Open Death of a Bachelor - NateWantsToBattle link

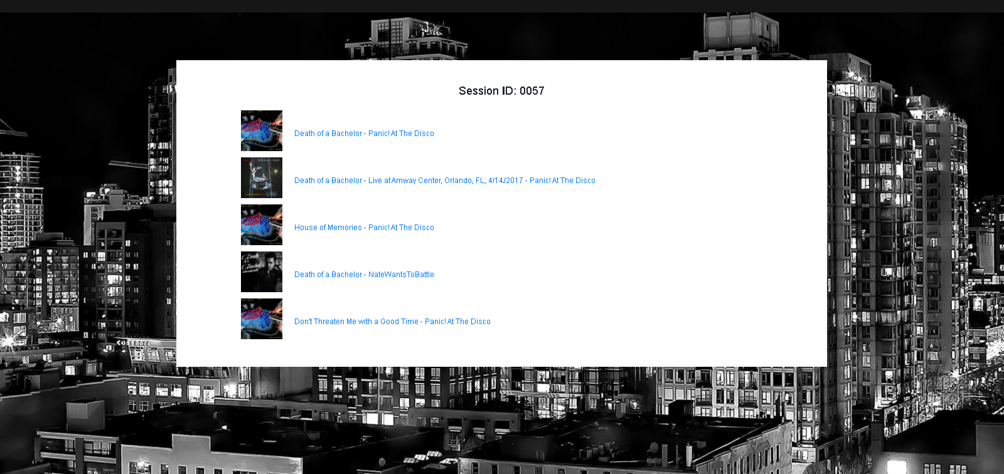(364, 275)
